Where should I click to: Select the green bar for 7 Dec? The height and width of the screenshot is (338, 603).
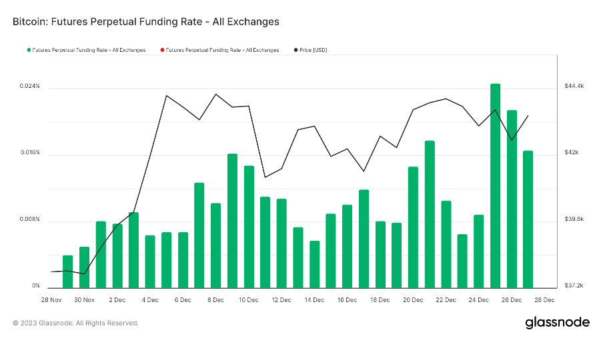(x=199, y=236)
